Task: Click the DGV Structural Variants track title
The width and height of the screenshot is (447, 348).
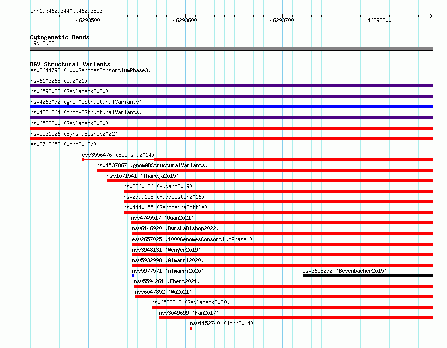Action: point(70,64)
